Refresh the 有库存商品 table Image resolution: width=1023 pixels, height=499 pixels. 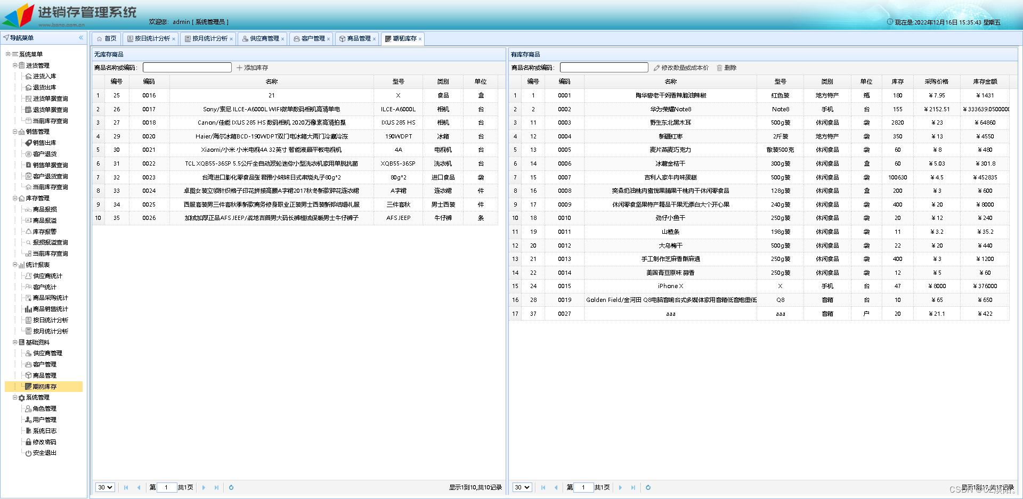coord(648,487)
